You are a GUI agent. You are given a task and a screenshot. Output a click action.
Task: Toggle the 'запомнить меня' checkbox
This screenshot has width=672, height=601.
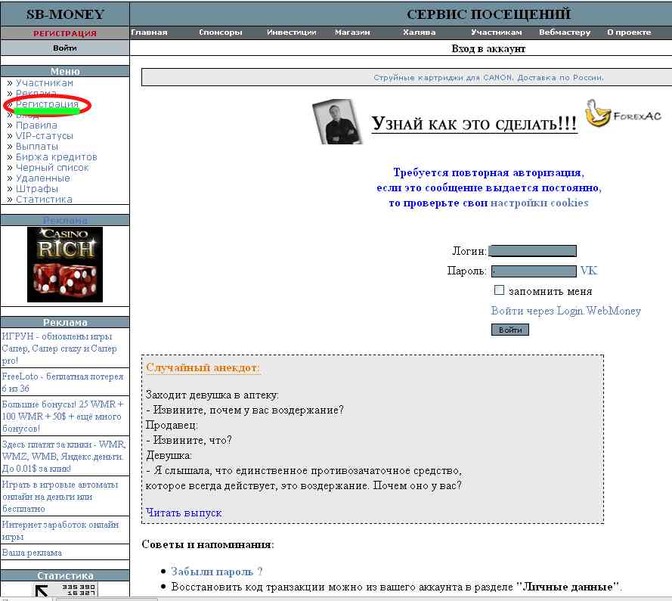click(499, 290)
